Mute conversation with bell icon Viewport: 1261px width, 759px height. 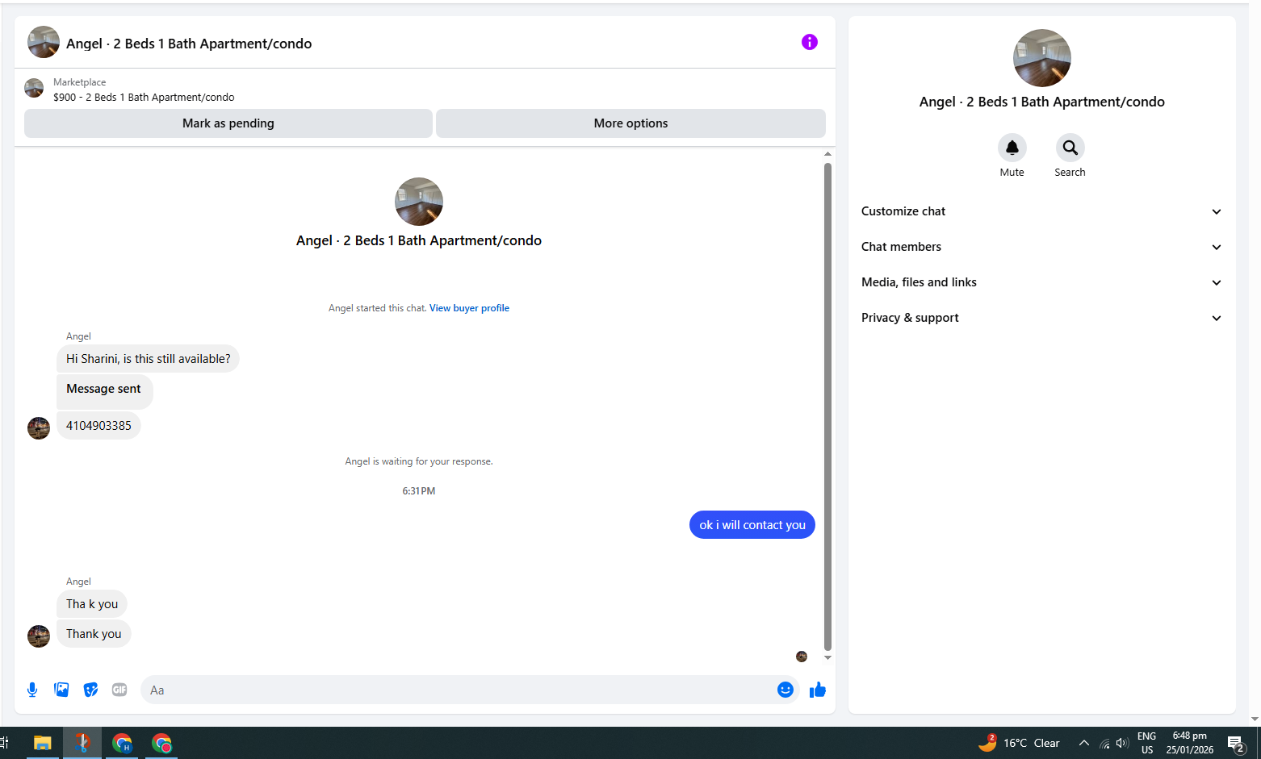tap(1012, 148)
